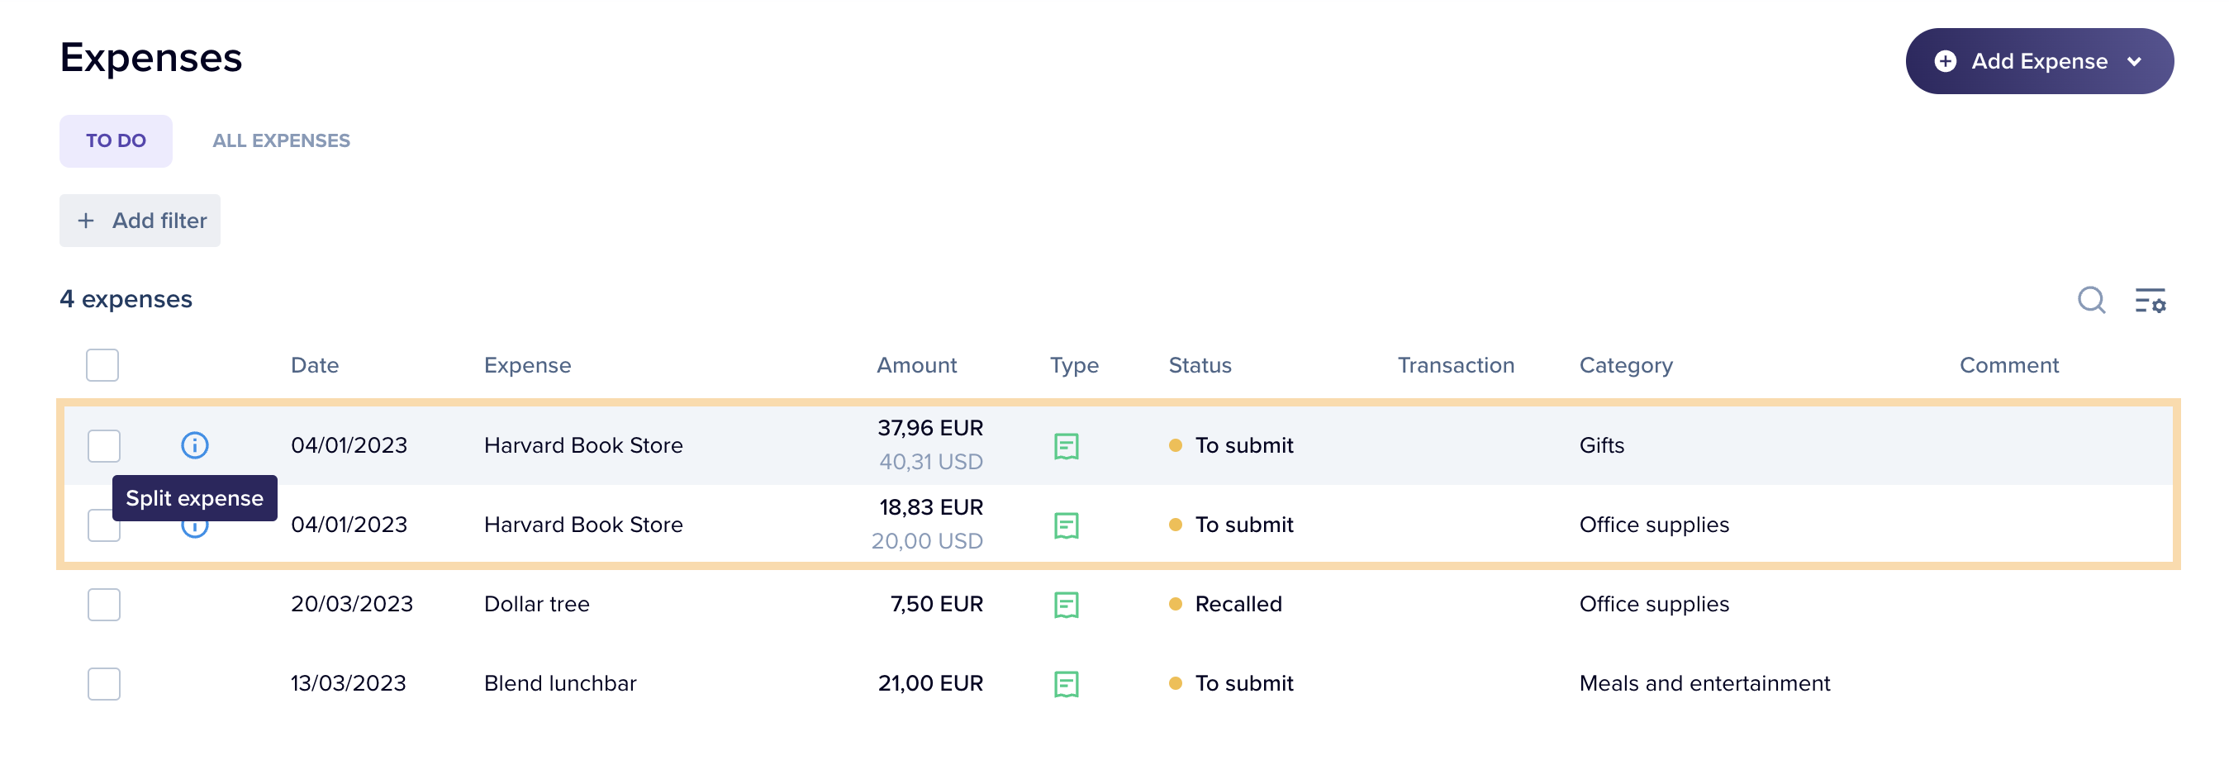Click the info icon on the 37,96 EUR expense

pyautogui.click(x=194, y=445)
